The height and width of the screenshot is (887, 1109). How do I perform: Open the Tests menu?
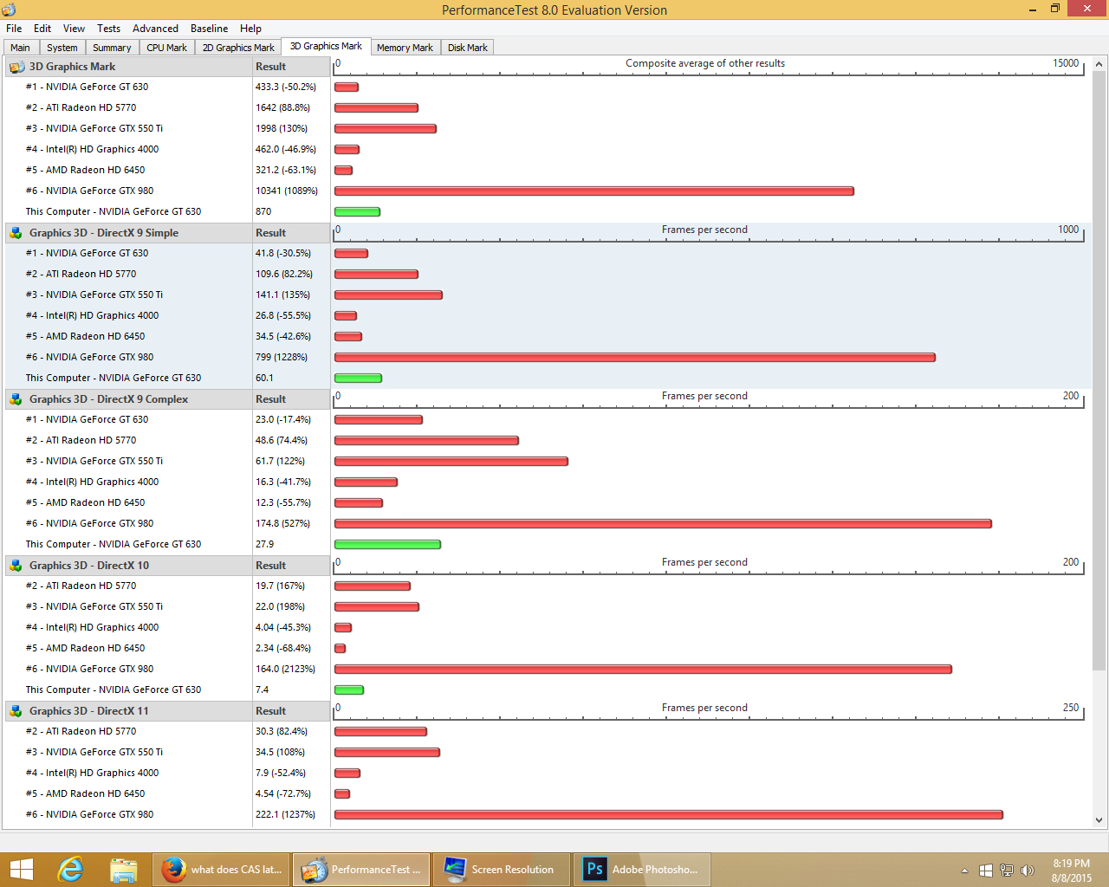click(109, 29)
